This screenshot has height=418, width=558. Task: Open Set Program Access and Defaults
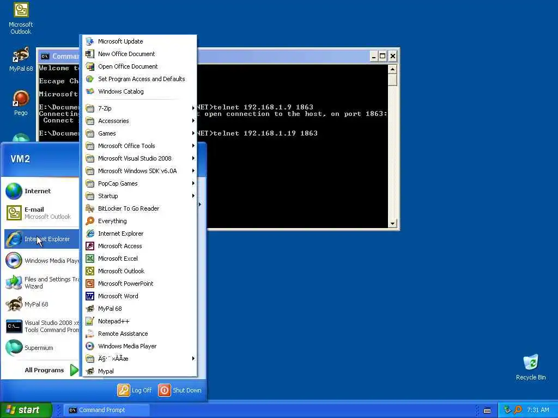click(x=139, y=79)
